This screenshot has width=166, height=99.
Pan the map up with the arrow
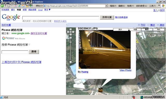71,29
